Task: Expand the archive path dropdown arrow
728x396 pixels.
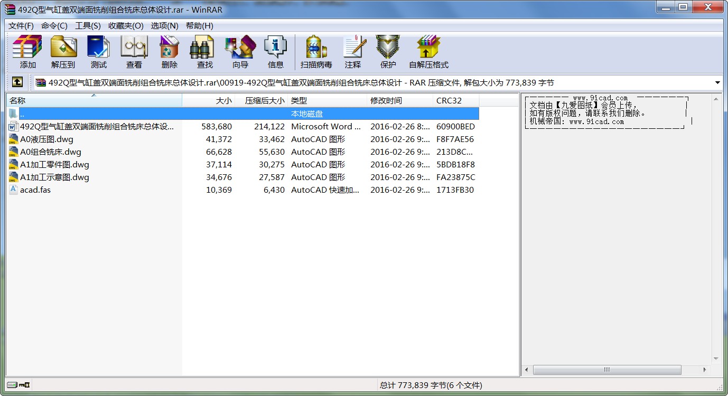Action: click(717, 82)
